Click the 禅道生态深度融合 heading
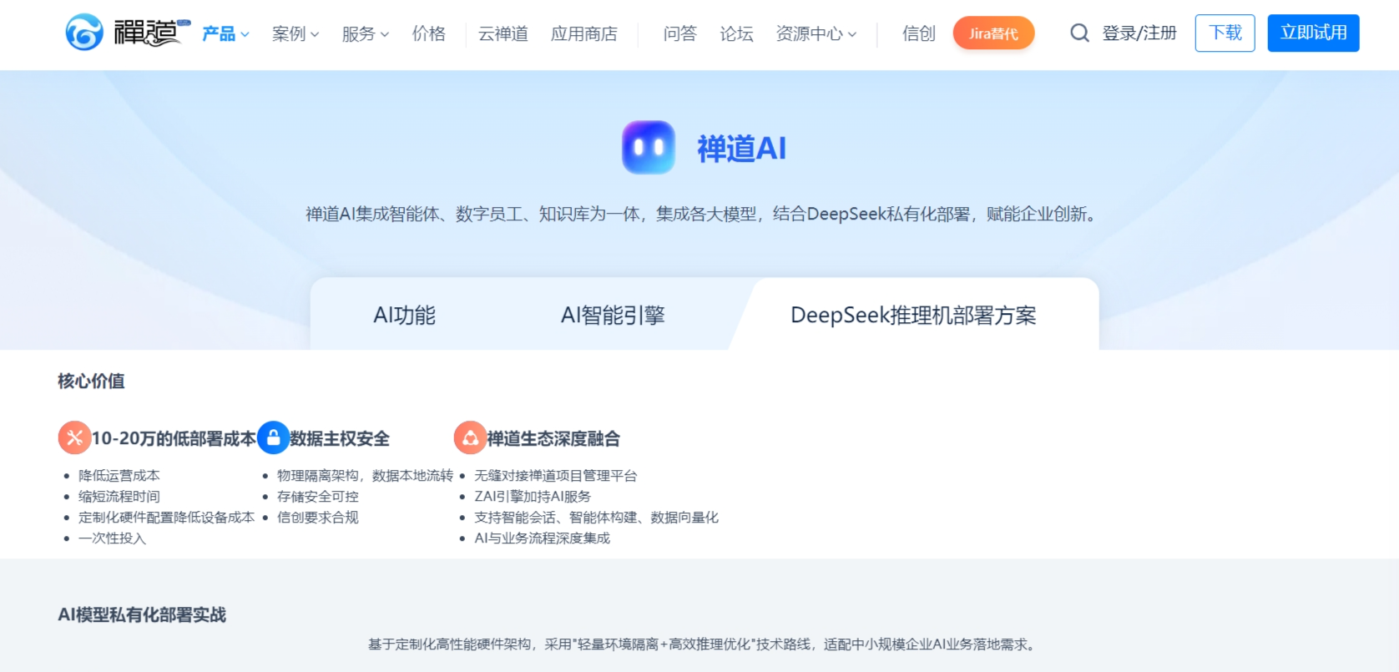 553,438
